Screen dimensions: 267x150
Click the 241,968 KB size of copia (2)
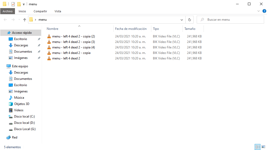pyautogui.click(x=194, y=36)
